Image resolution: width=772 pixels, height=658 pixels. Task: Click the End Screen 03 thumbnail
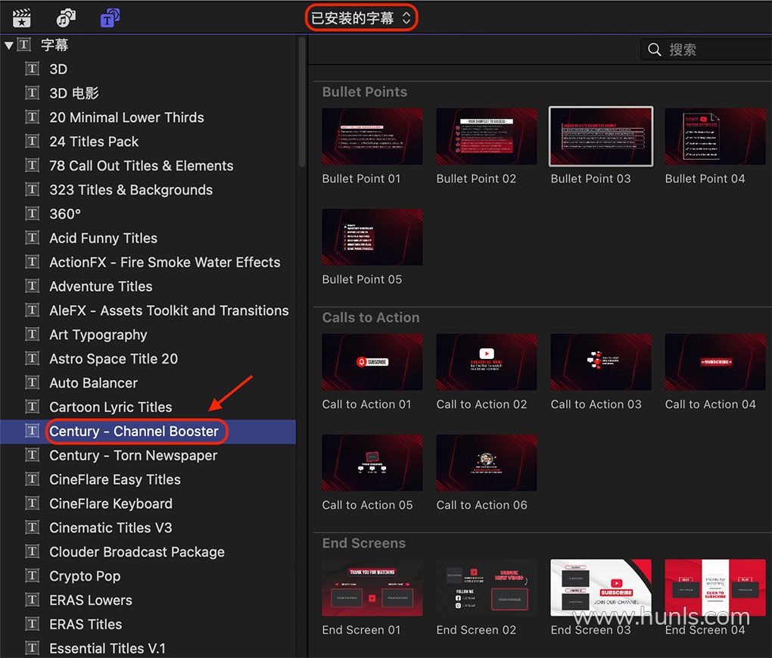pos(601,588)
